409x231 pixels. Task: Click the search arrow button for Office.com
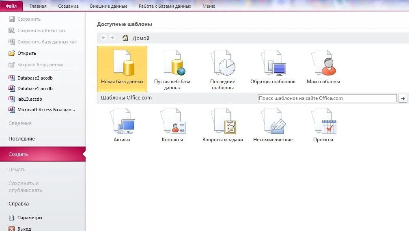point(403,98)
